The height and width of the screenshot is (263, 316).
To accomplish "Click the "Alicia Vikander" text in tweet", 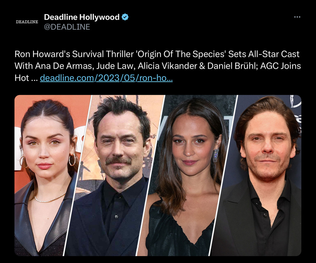I will click(x=167, y=66).
